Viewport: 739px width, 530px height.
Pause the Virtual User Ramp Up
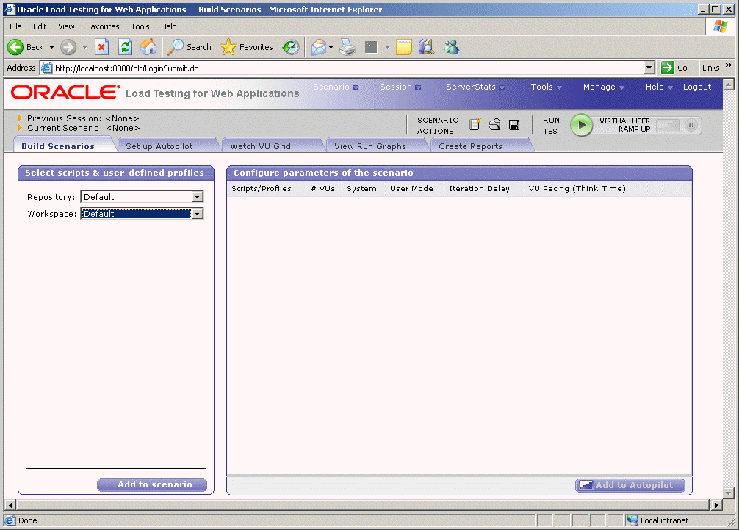point(691,125)
